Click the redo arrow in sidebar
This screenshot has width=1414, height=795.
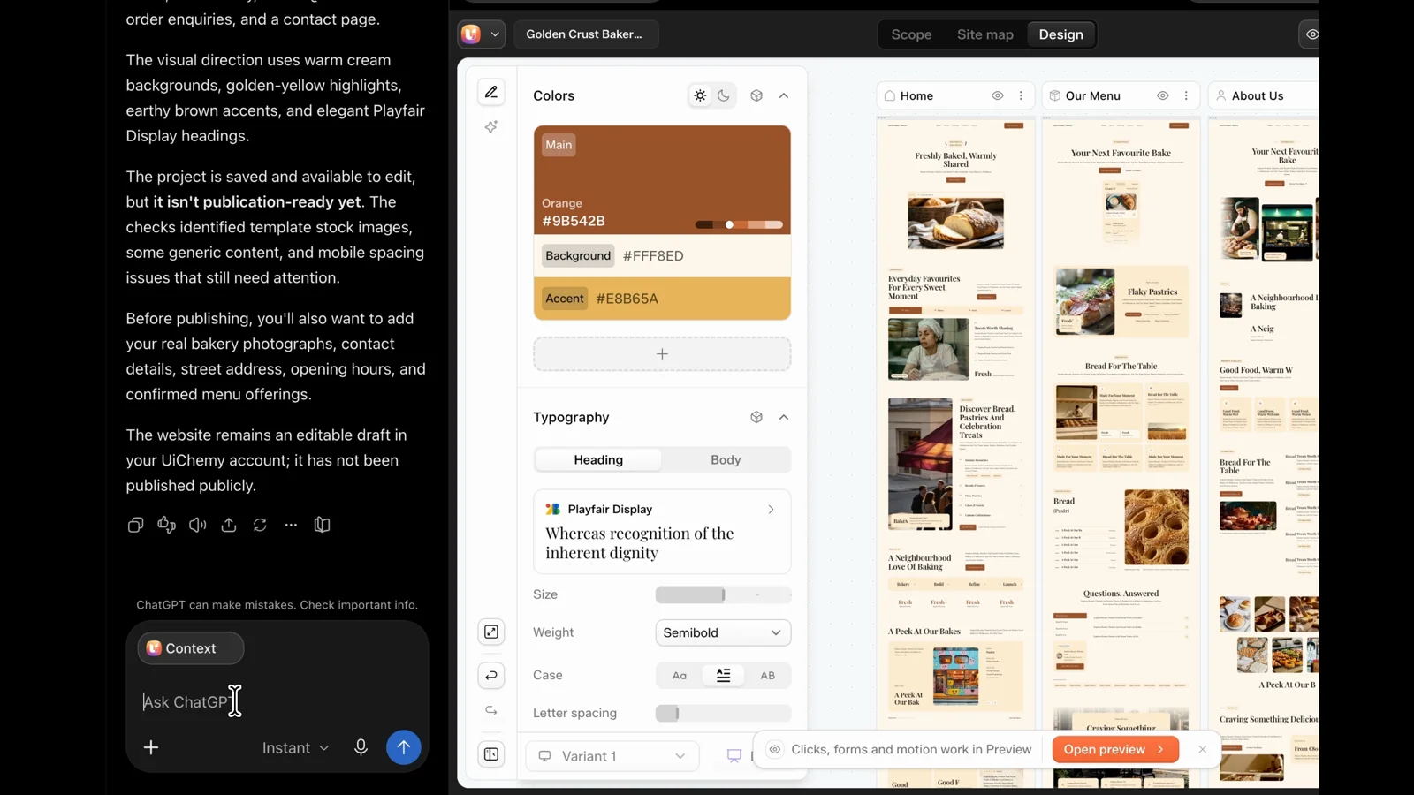click(491, 711)
